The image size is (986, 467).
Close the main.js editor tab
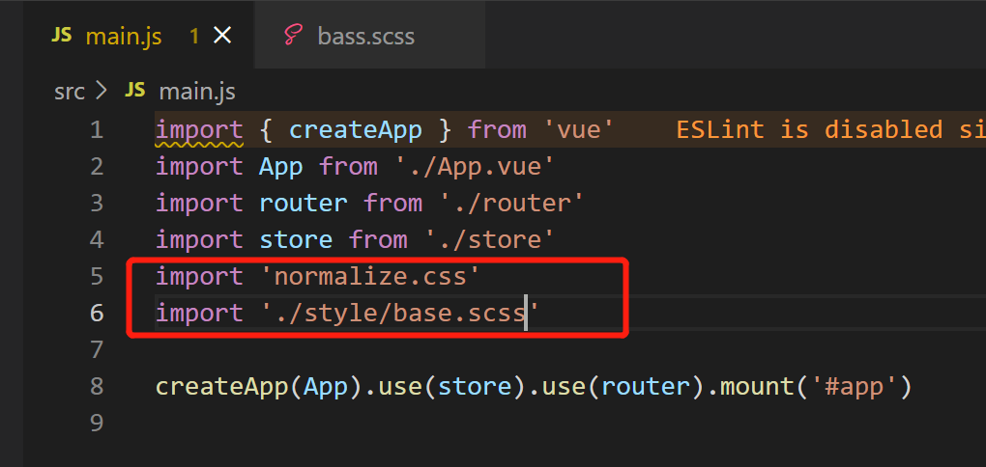tap(222, 37)
